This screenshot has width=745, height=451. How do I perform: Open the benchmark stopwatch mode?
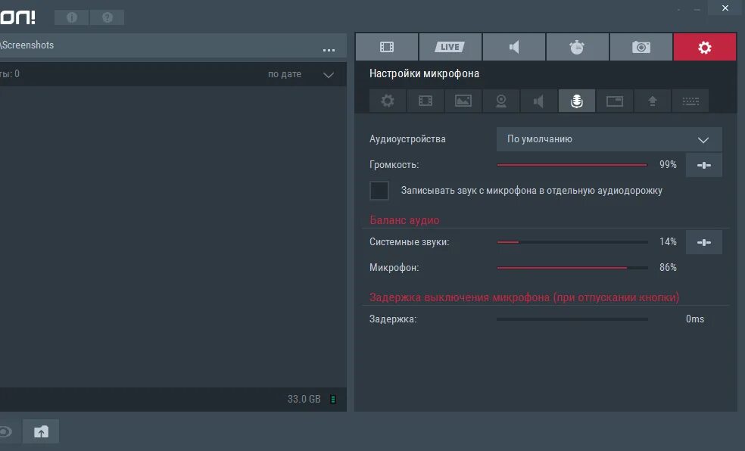coord(577,46)
